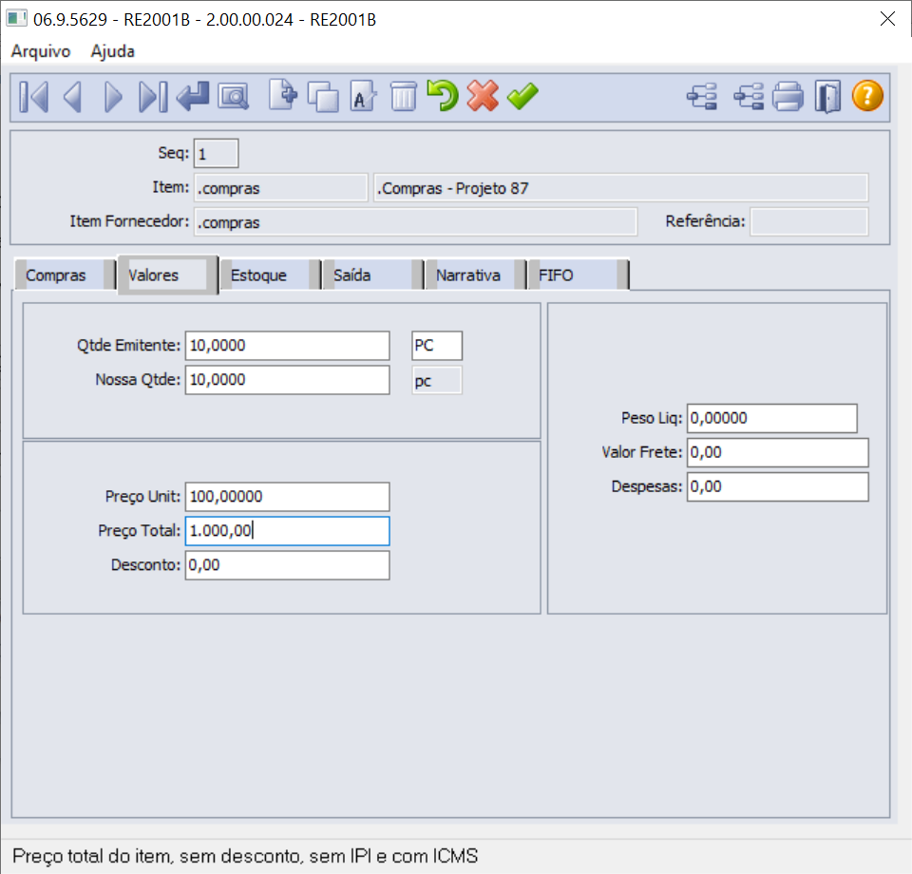
Task: Go to the next record
Action: pyautogui.click(x=113, y=97)
